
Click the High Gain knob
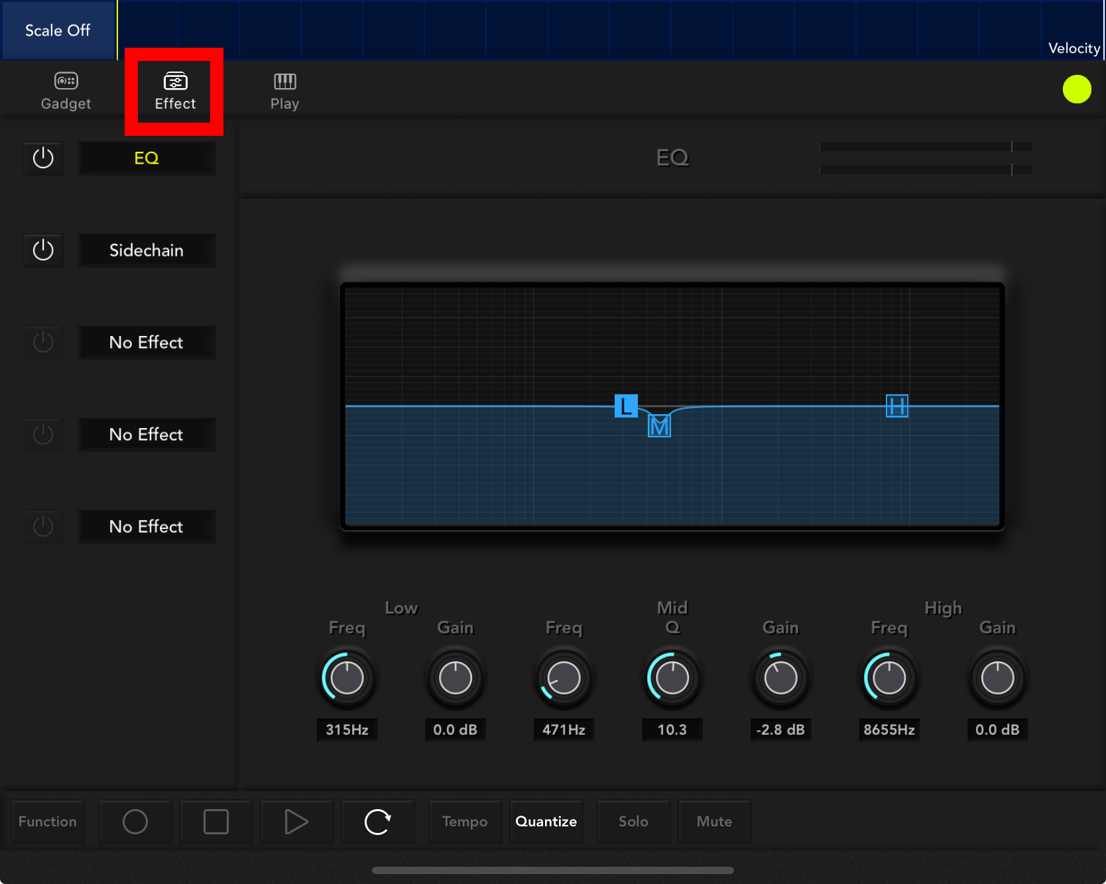[x=997, y=678]
